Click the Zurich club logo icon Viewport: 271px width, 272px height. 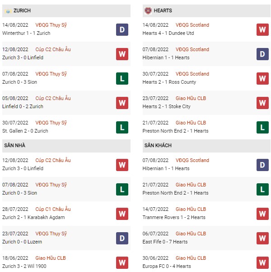pos(8,11)
